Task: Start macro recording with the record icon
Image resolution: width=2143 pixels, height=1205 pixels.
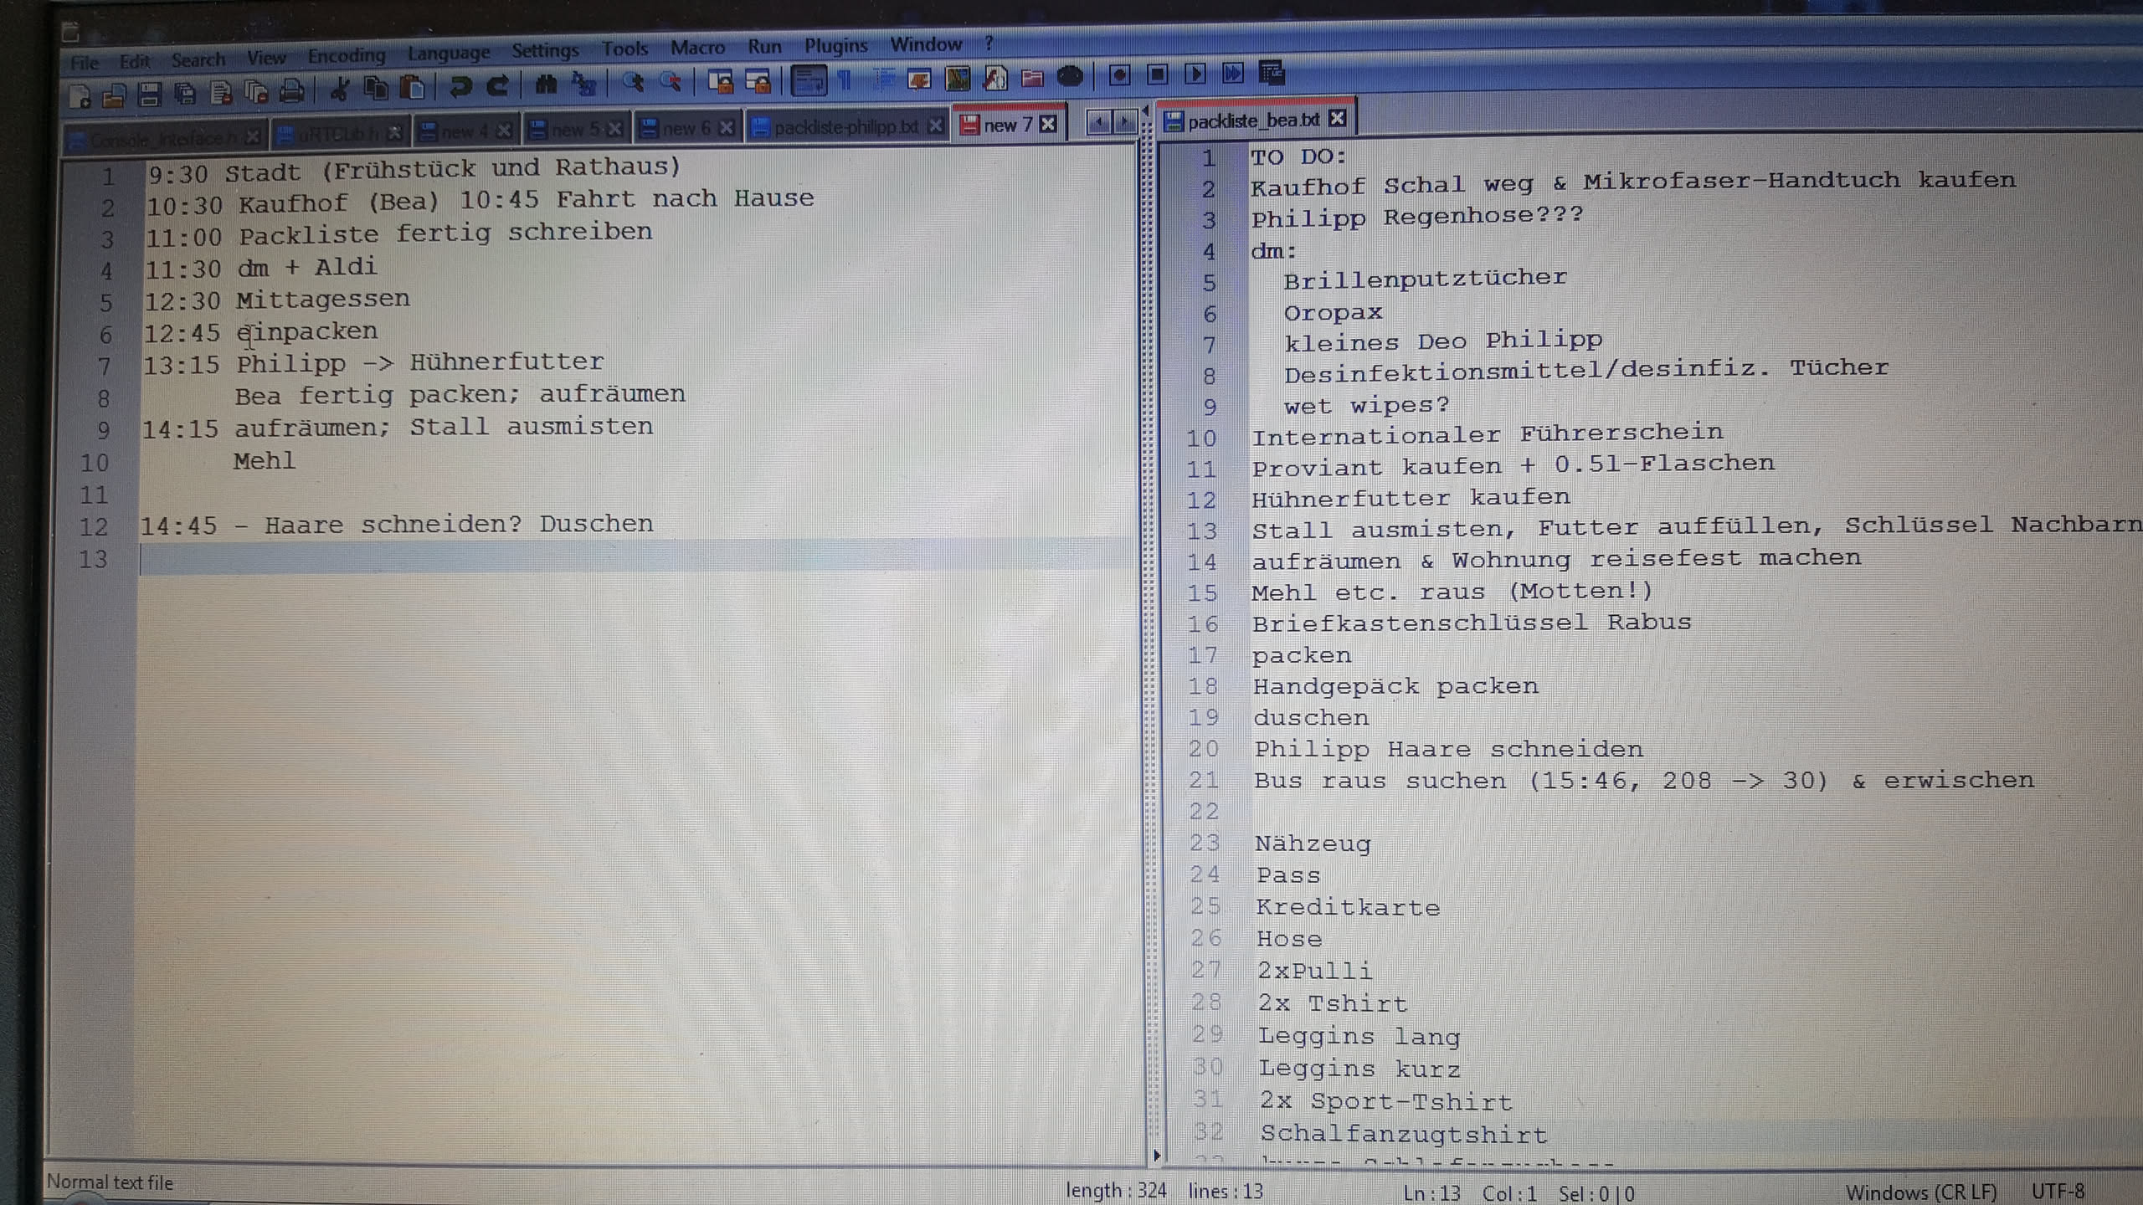Action: pos(1119,75)
